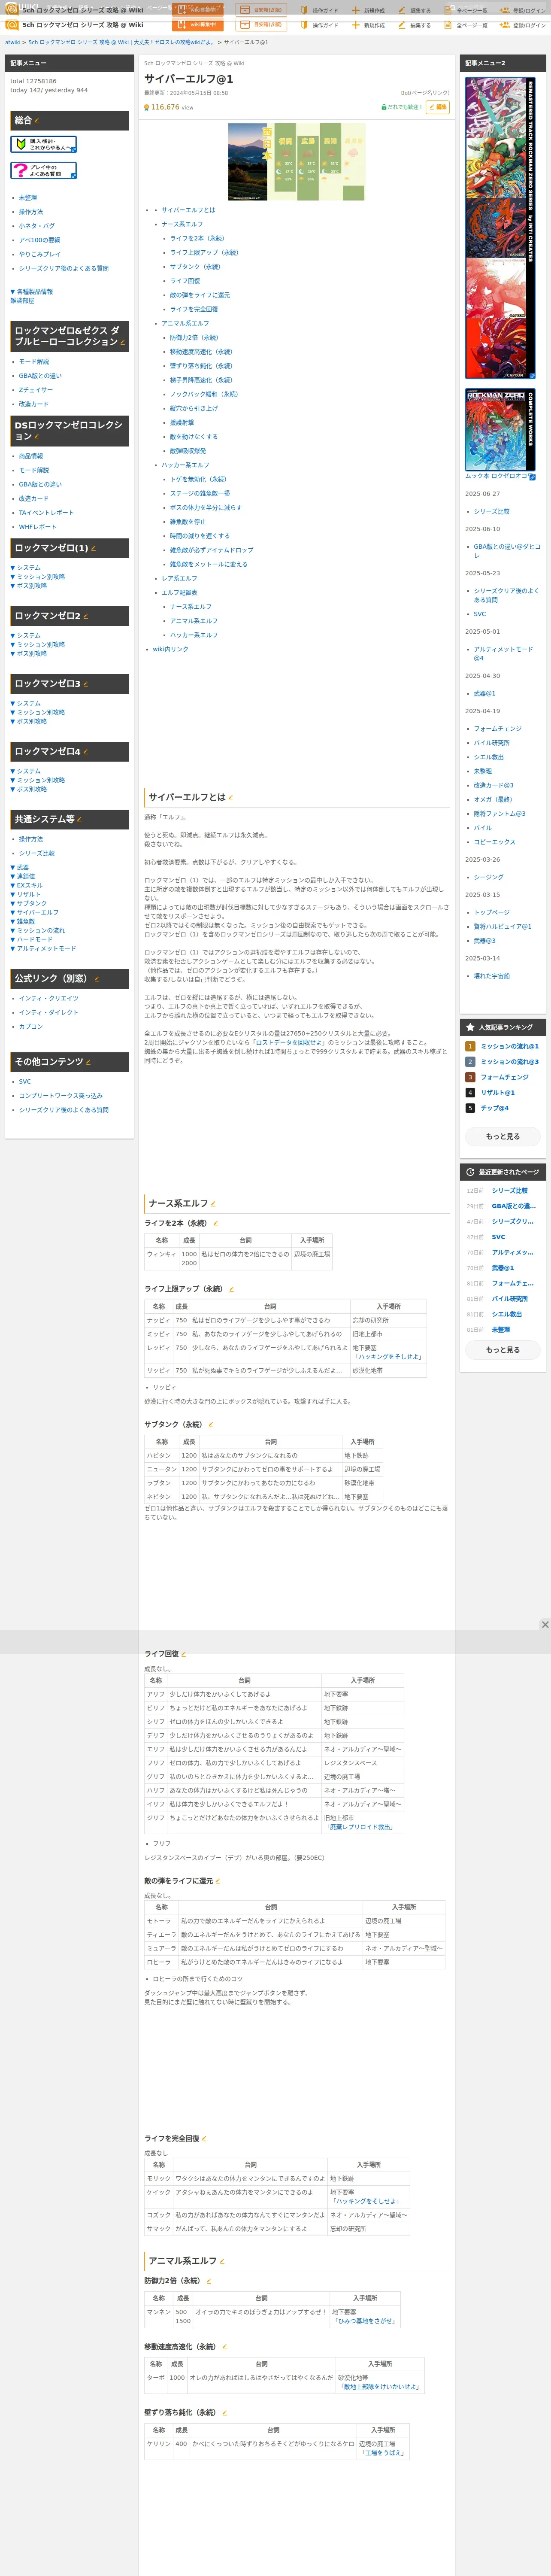Expand ▼武器 in 共通システム等

pyautogui.click(x=20, y=867)
